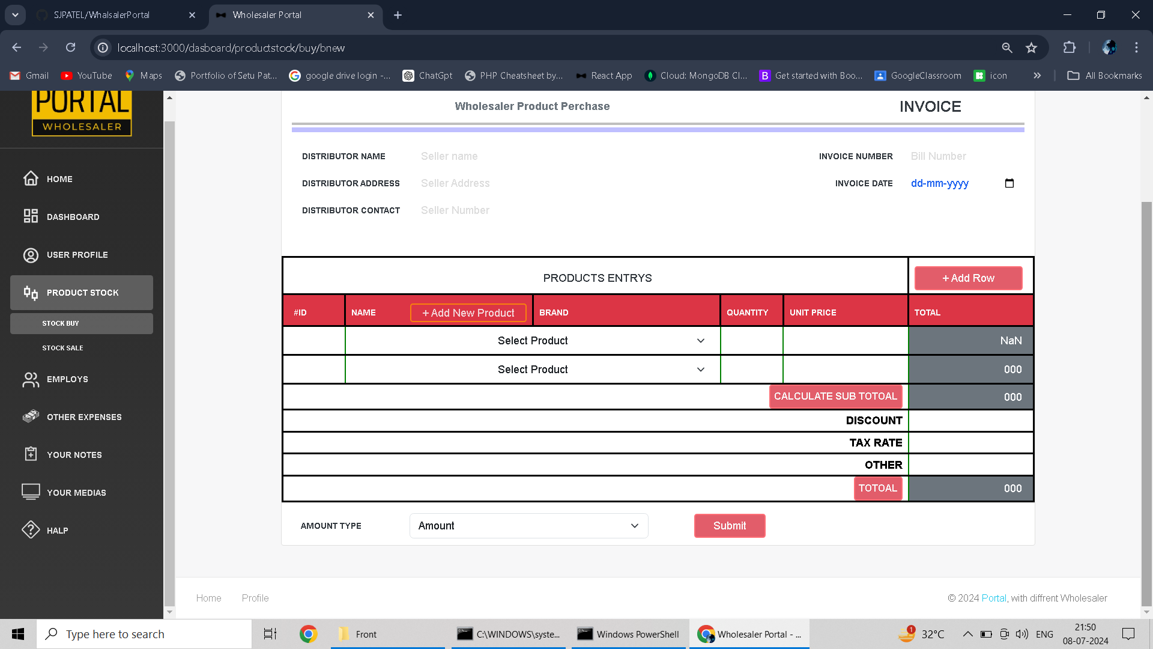Open Other Expenses money icon
Screen dimensions: 1153x649
point(31,416)
